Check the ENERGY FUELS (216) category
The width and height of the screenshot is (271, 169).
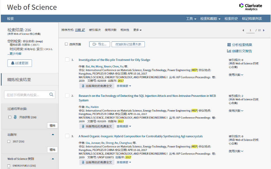[x=9, y=166]
